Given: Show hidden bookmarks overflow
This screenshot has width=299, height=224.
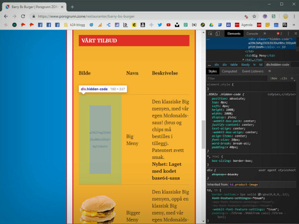Looking at the screenshot, I should tap(294, 25).
